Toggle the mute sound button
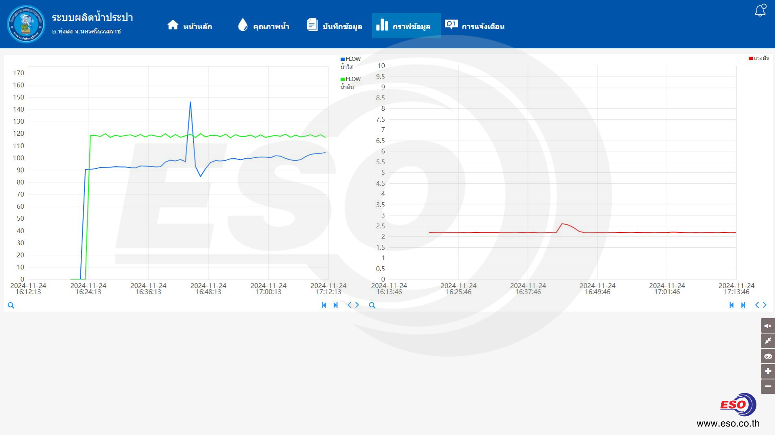This screenshot has width=775, height=435. (x=768, y=325)
